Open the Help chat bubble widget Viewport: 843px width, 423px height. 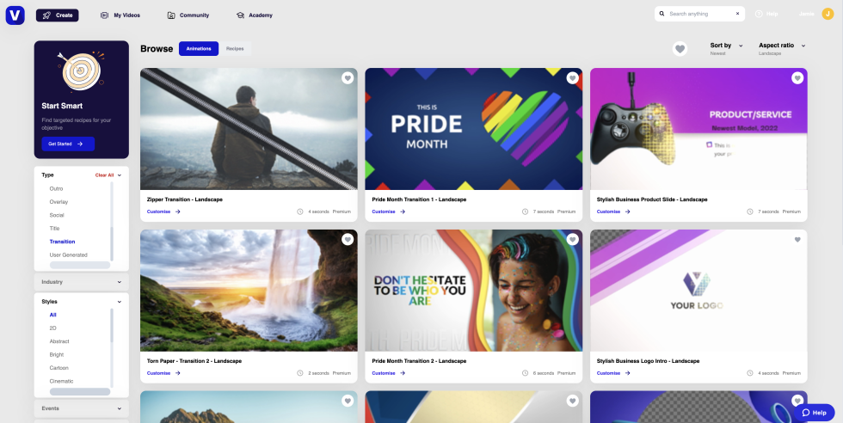(x=814, y=413)
